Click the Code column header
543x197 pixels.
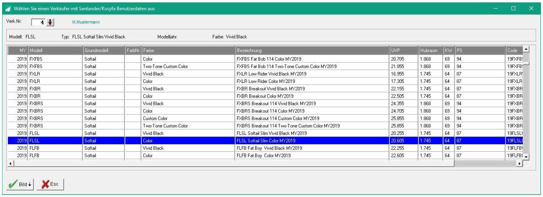point(514,50)
